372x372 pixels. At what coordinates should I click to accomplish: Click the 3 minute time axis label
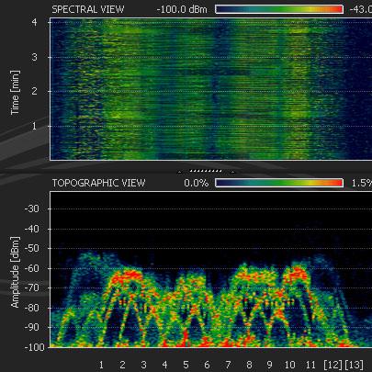tap(34, 57)
